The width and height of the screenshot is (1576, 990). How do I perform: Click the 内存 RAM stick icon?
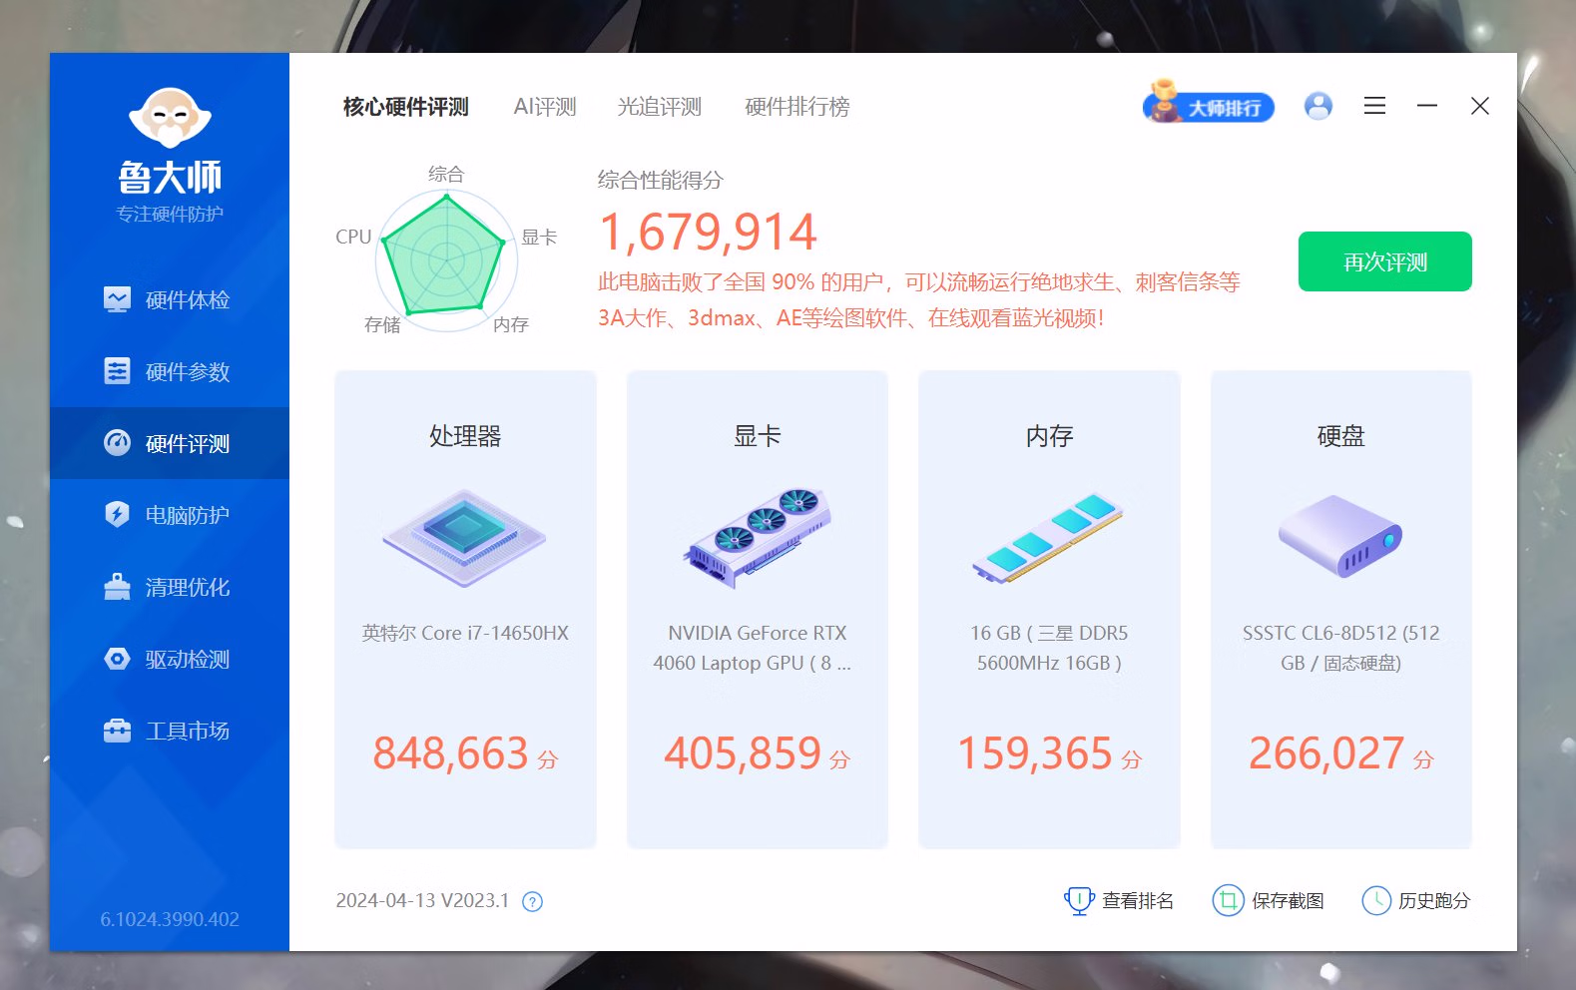coord(1048,537)
